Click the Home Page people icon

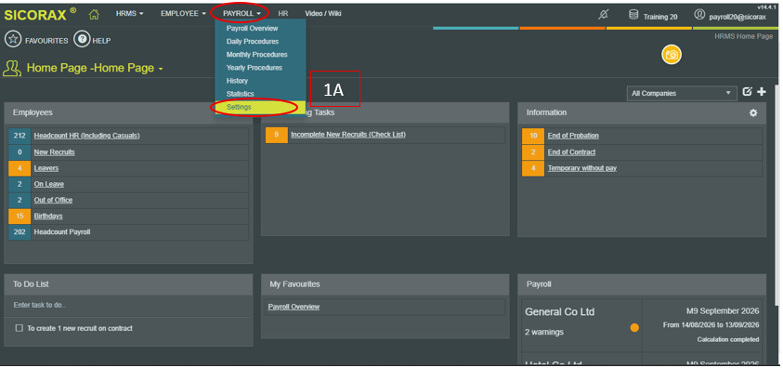point(12,68)
